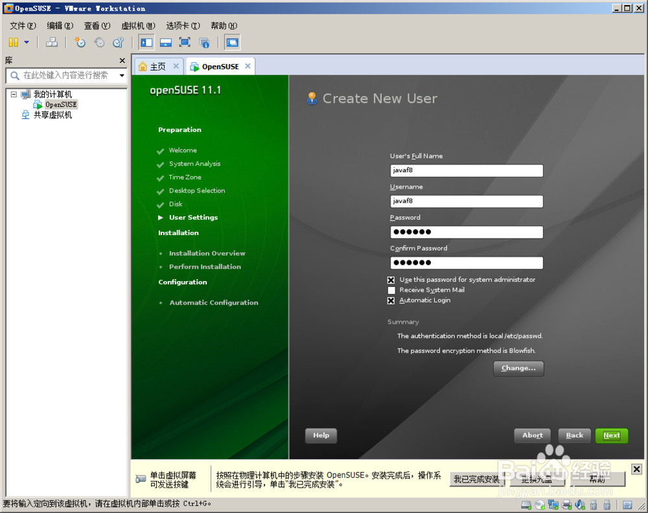Click the USB device icon next to the sound icon
The image size is (648, 513).
pyautogui.click(x=594, y=505)
